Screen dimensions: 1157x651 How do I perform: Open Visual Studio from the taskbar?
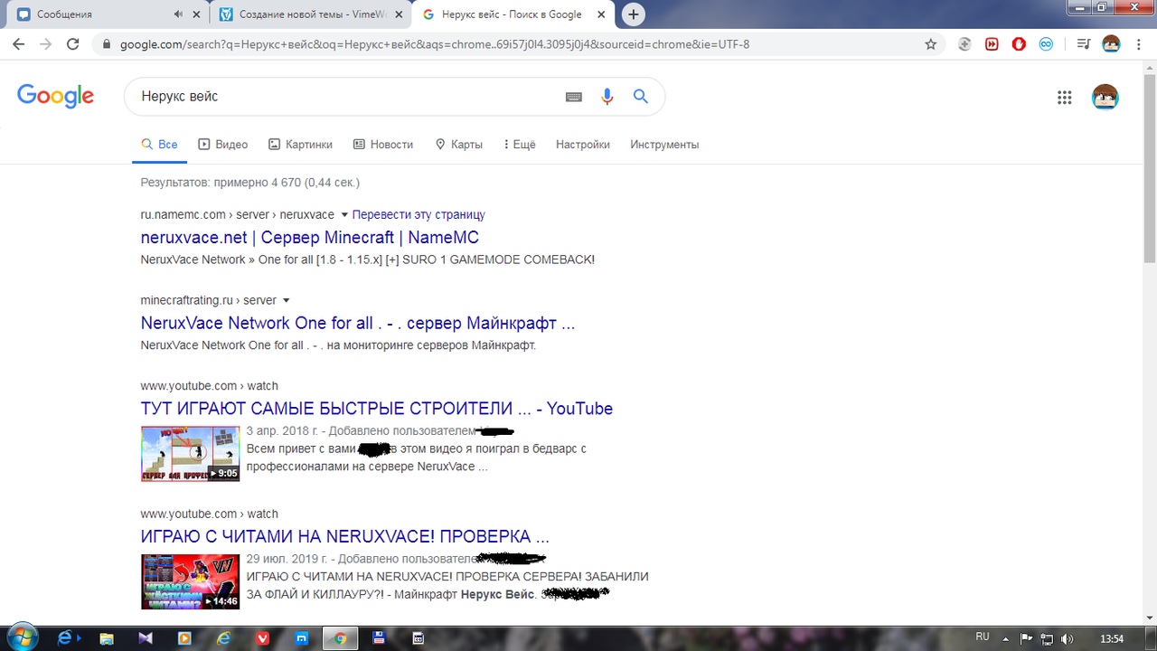tap(146, 638)
